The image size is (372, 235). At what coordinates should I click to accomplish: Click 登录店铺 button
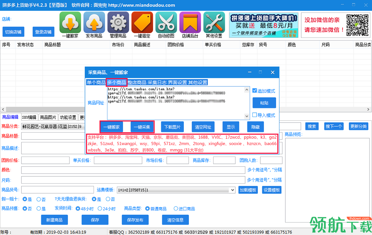43,32
